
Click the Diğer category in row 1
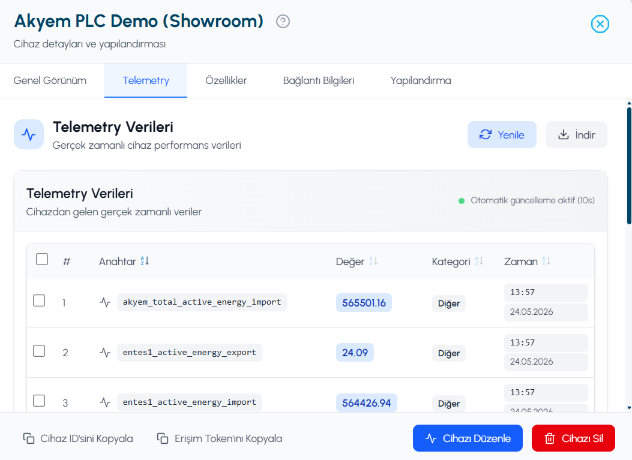448,303
